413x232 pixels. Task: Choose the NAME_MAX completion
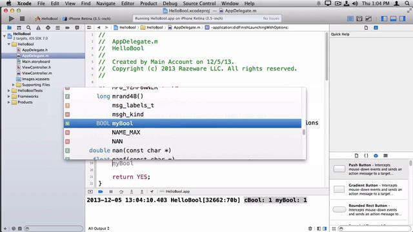pyautogui.click(x=183, y=132)
